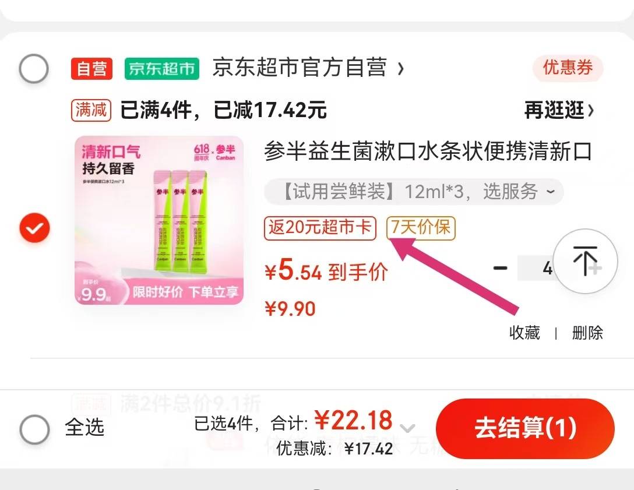Toggle the 全选 select-all checkbox
Screen dimensions: 634x490
coord(35,429)
